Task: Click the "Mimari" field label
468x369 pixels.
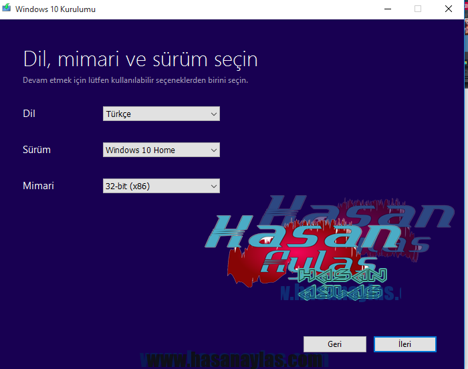Action: click(39, 186)
